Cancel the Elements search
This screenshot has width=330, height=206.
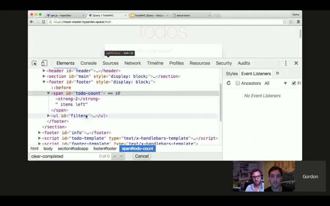pyautogui.click(x=142, y=156)
